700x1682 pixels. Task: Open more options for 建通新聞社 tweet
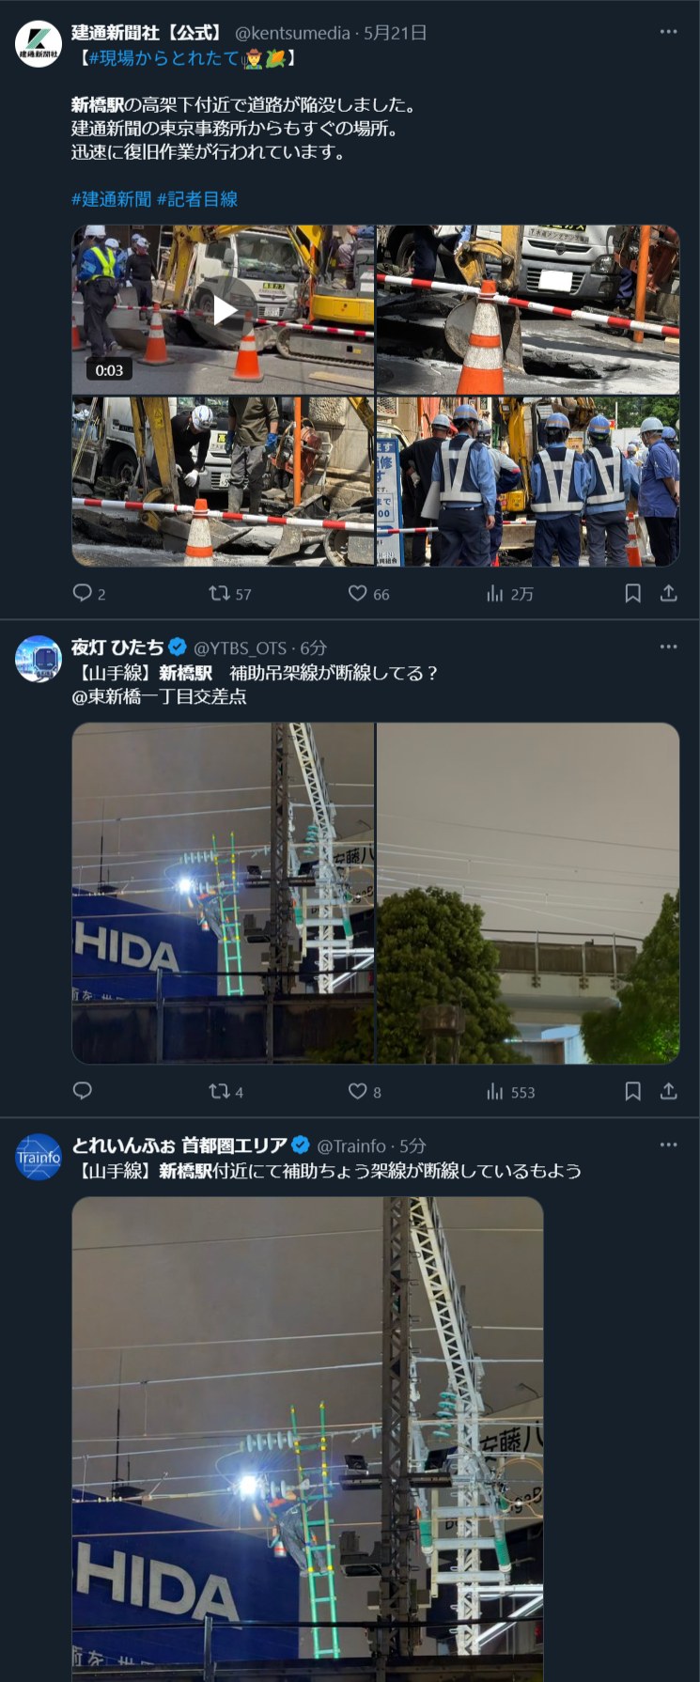click(668, 32)
